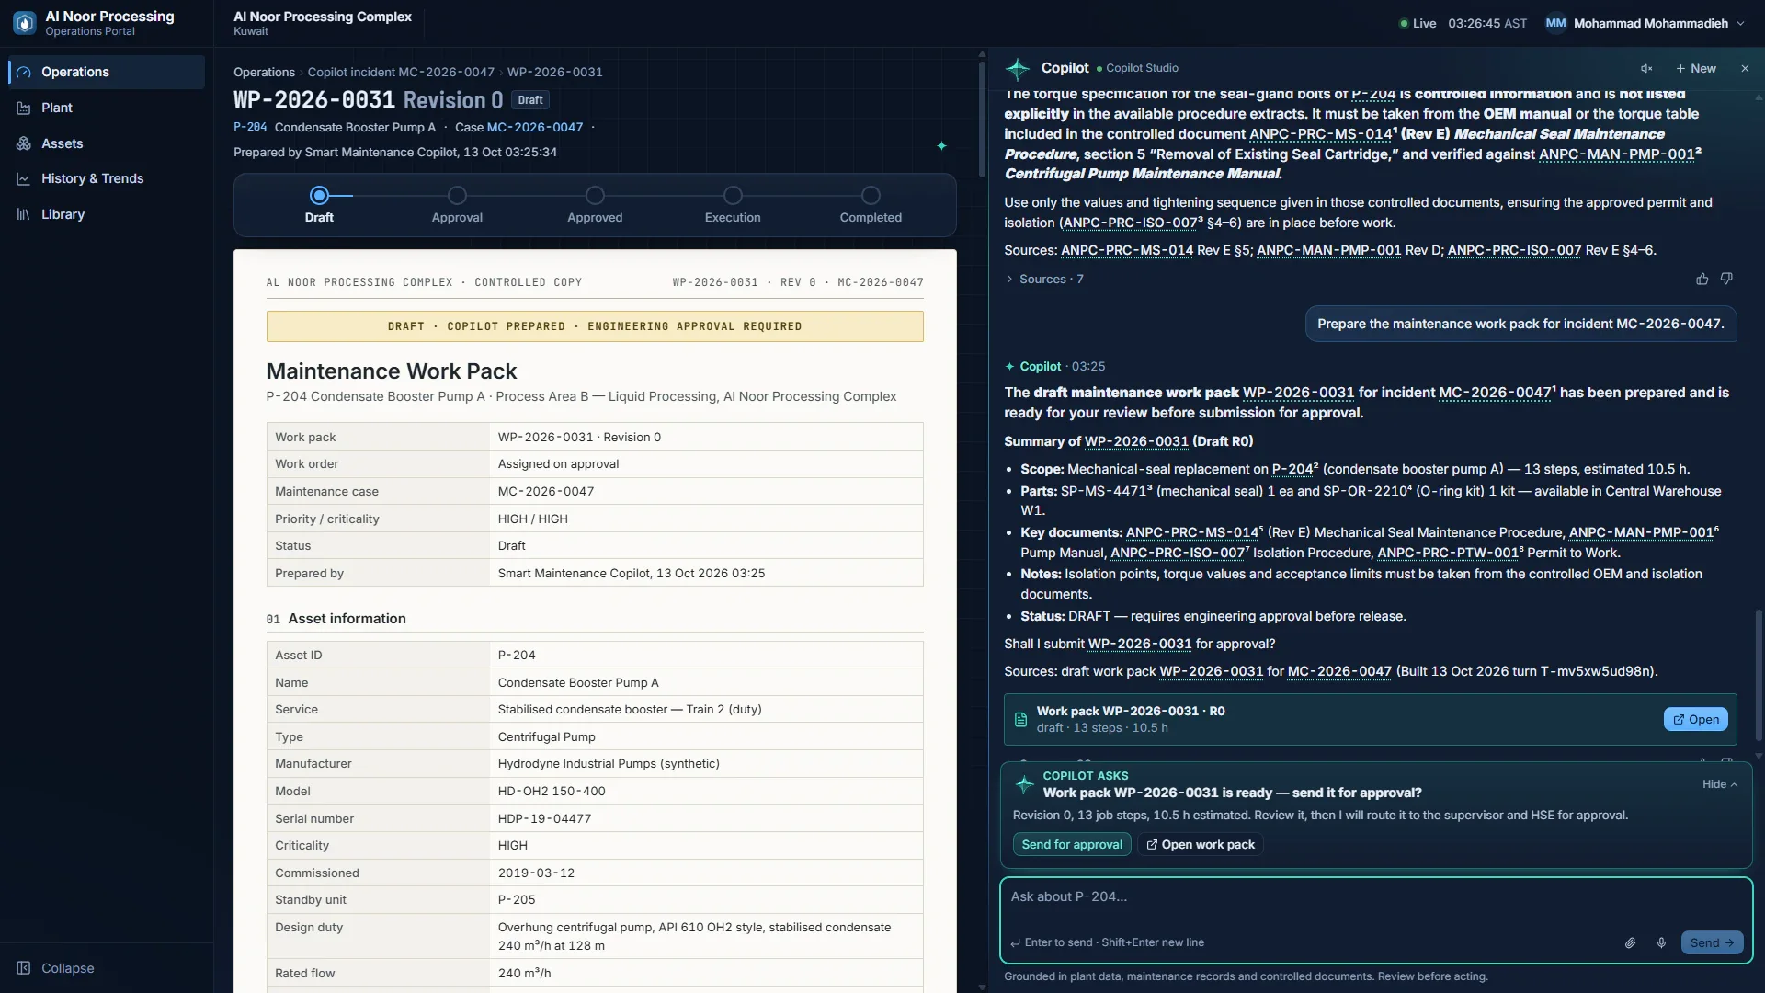Hide the Copilot Asks prompt card

[1720, 784]
